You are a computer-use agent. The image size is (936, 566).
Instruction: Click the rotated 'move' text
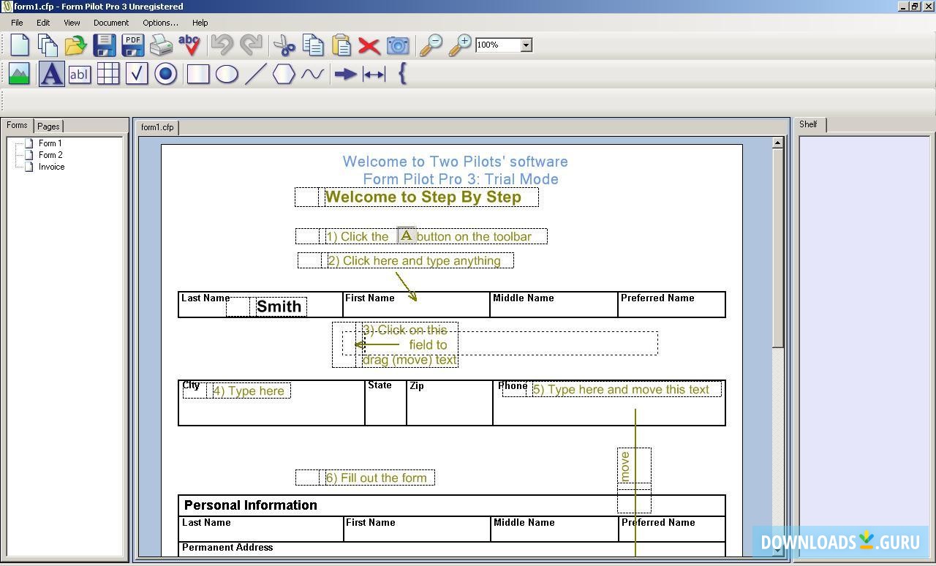(x=625, y=466)
